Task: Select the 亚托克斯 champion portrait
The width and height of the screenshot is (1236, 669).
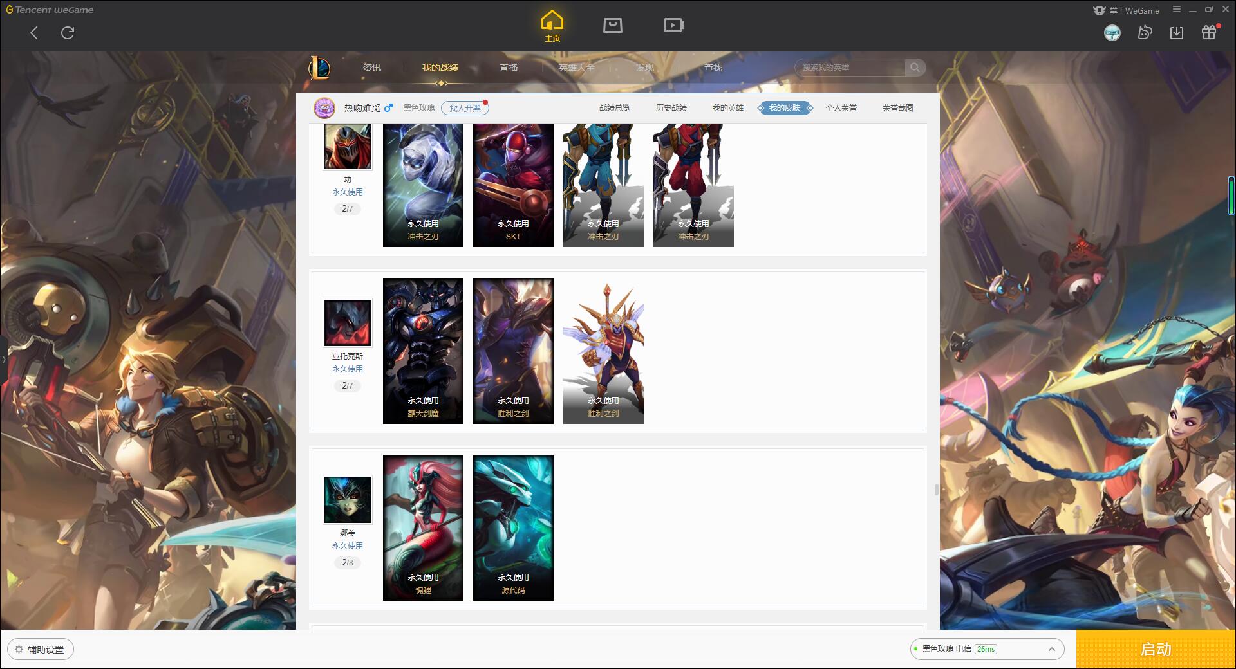Action: click(348, 323)
